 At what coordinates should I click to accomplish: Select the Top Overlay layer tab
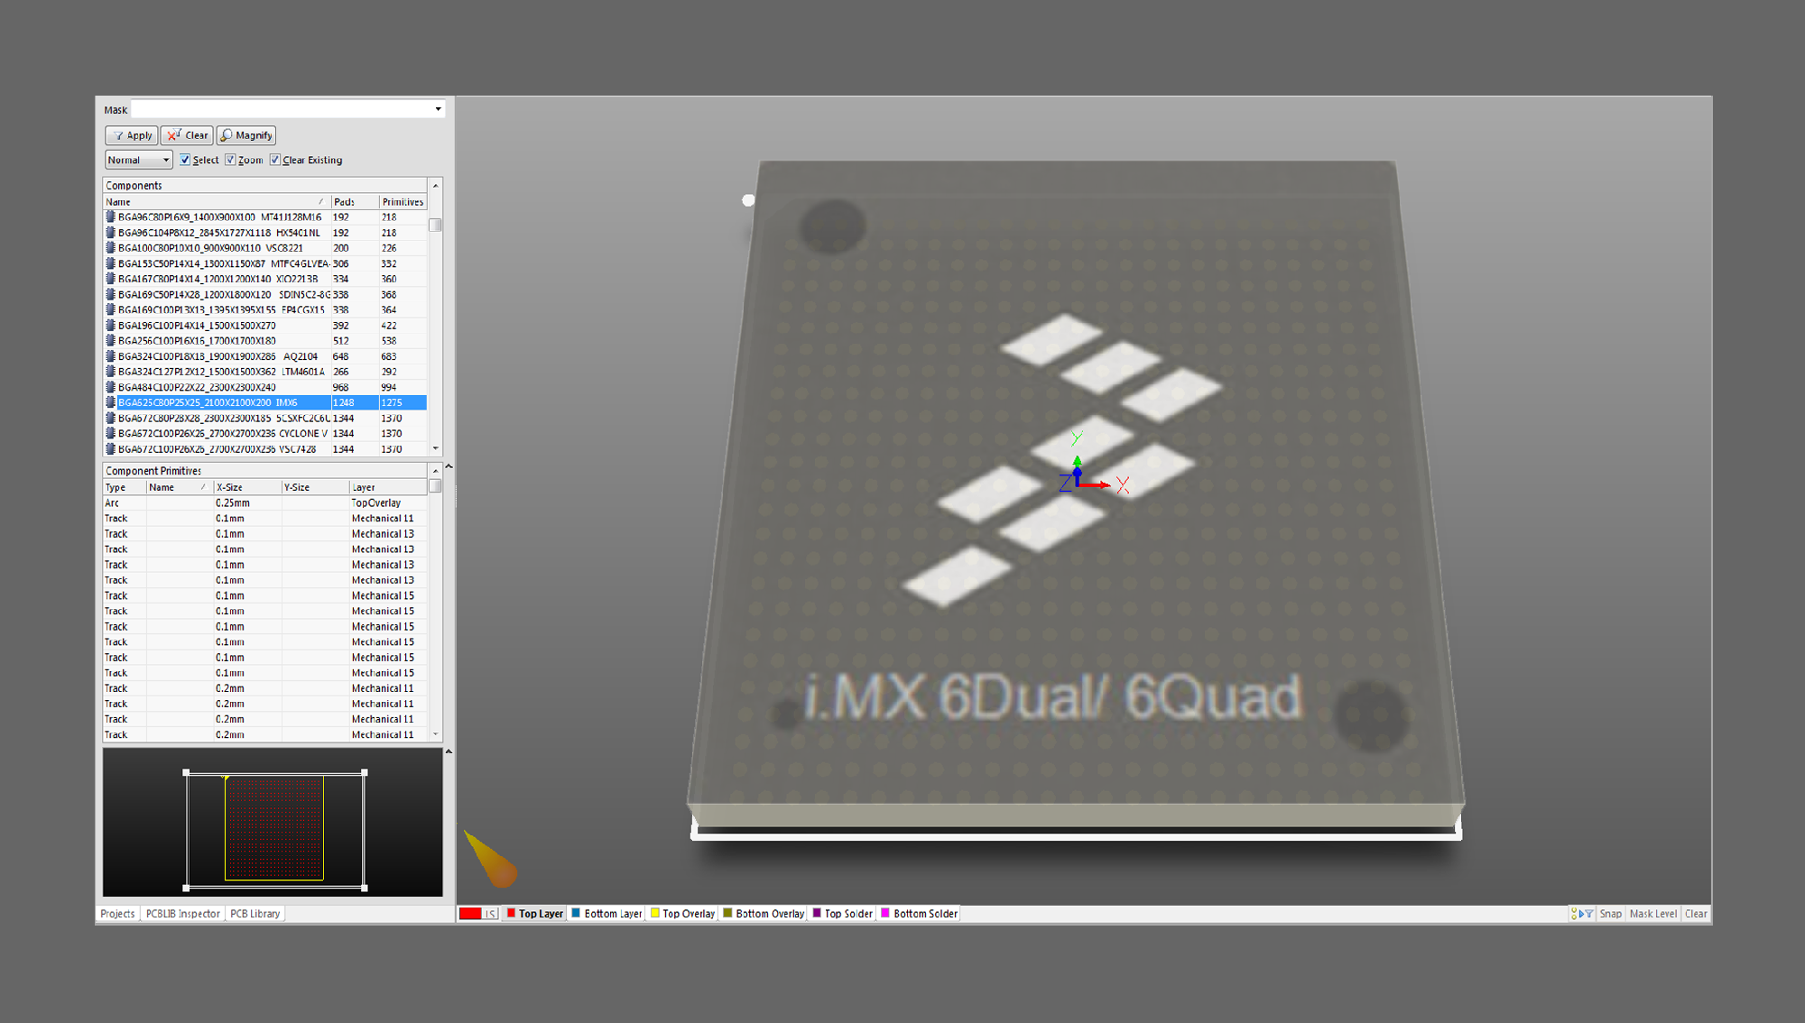pos(683,914)
